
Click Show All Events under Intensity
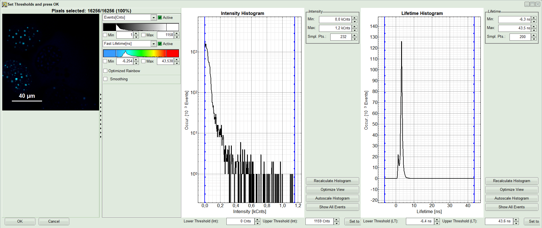(x=332, y=207)
